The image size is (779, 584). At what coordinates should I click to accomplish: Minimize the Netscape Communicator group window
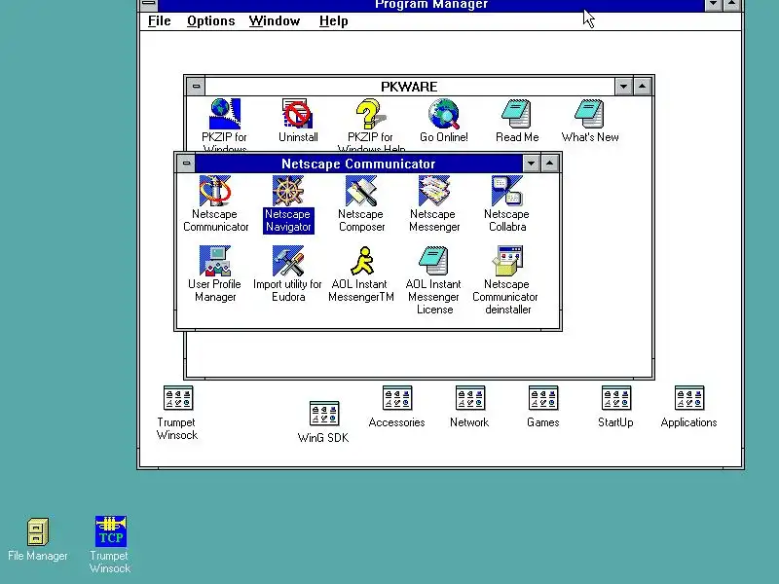point(531,164)
